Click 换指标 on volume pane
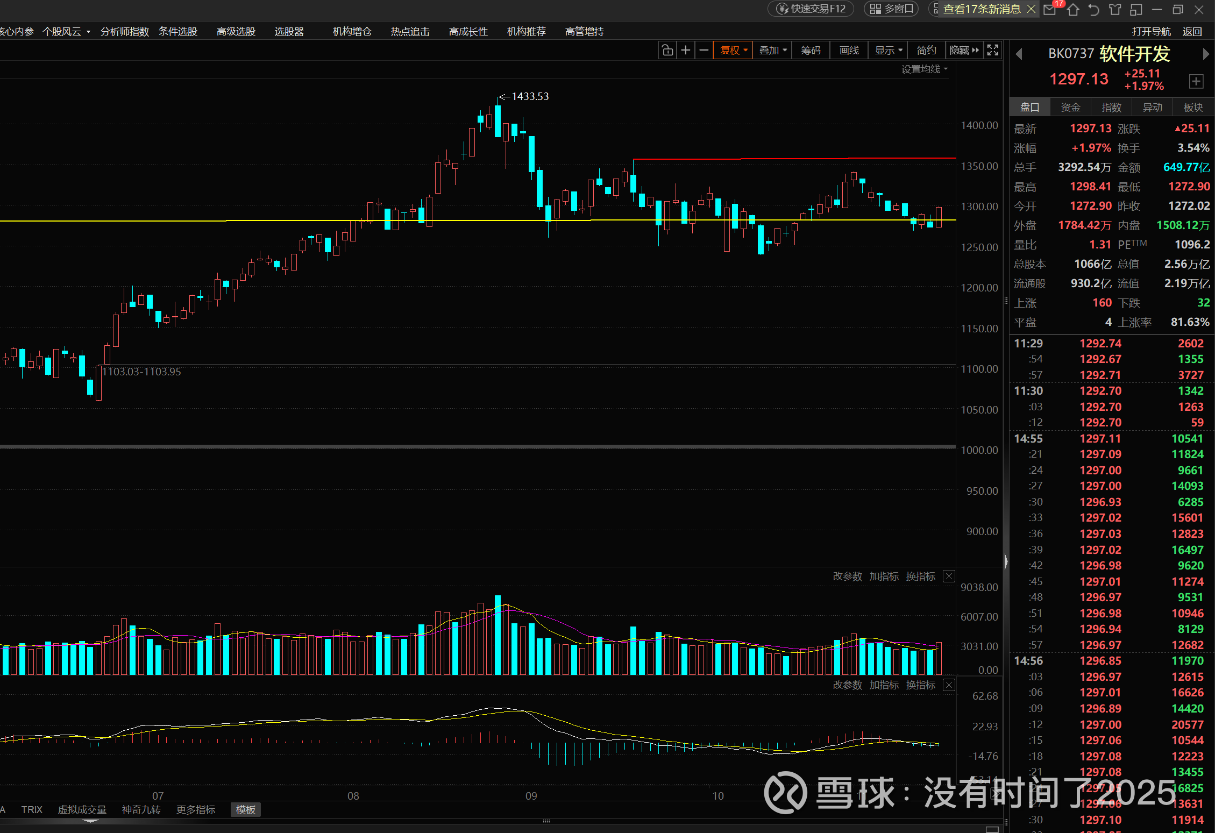The width and height of the screenshot is (1215, 833). pos(920,576)
